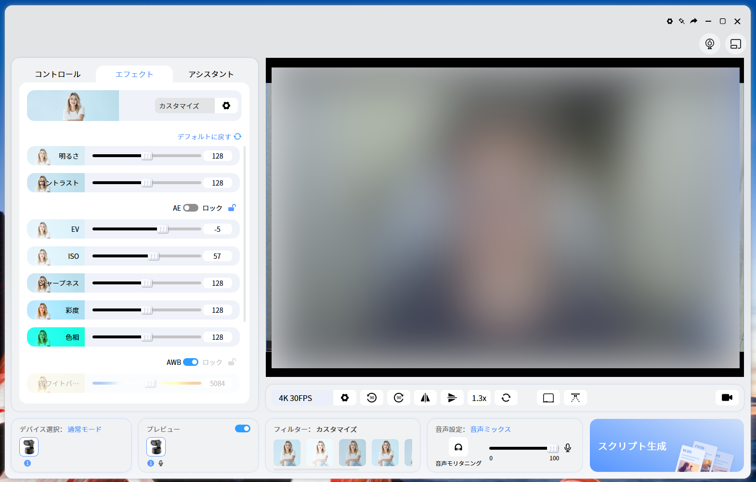Adjust the 色相 hue slider
Viewport: 756px width, 482px height.
point(147,337)
